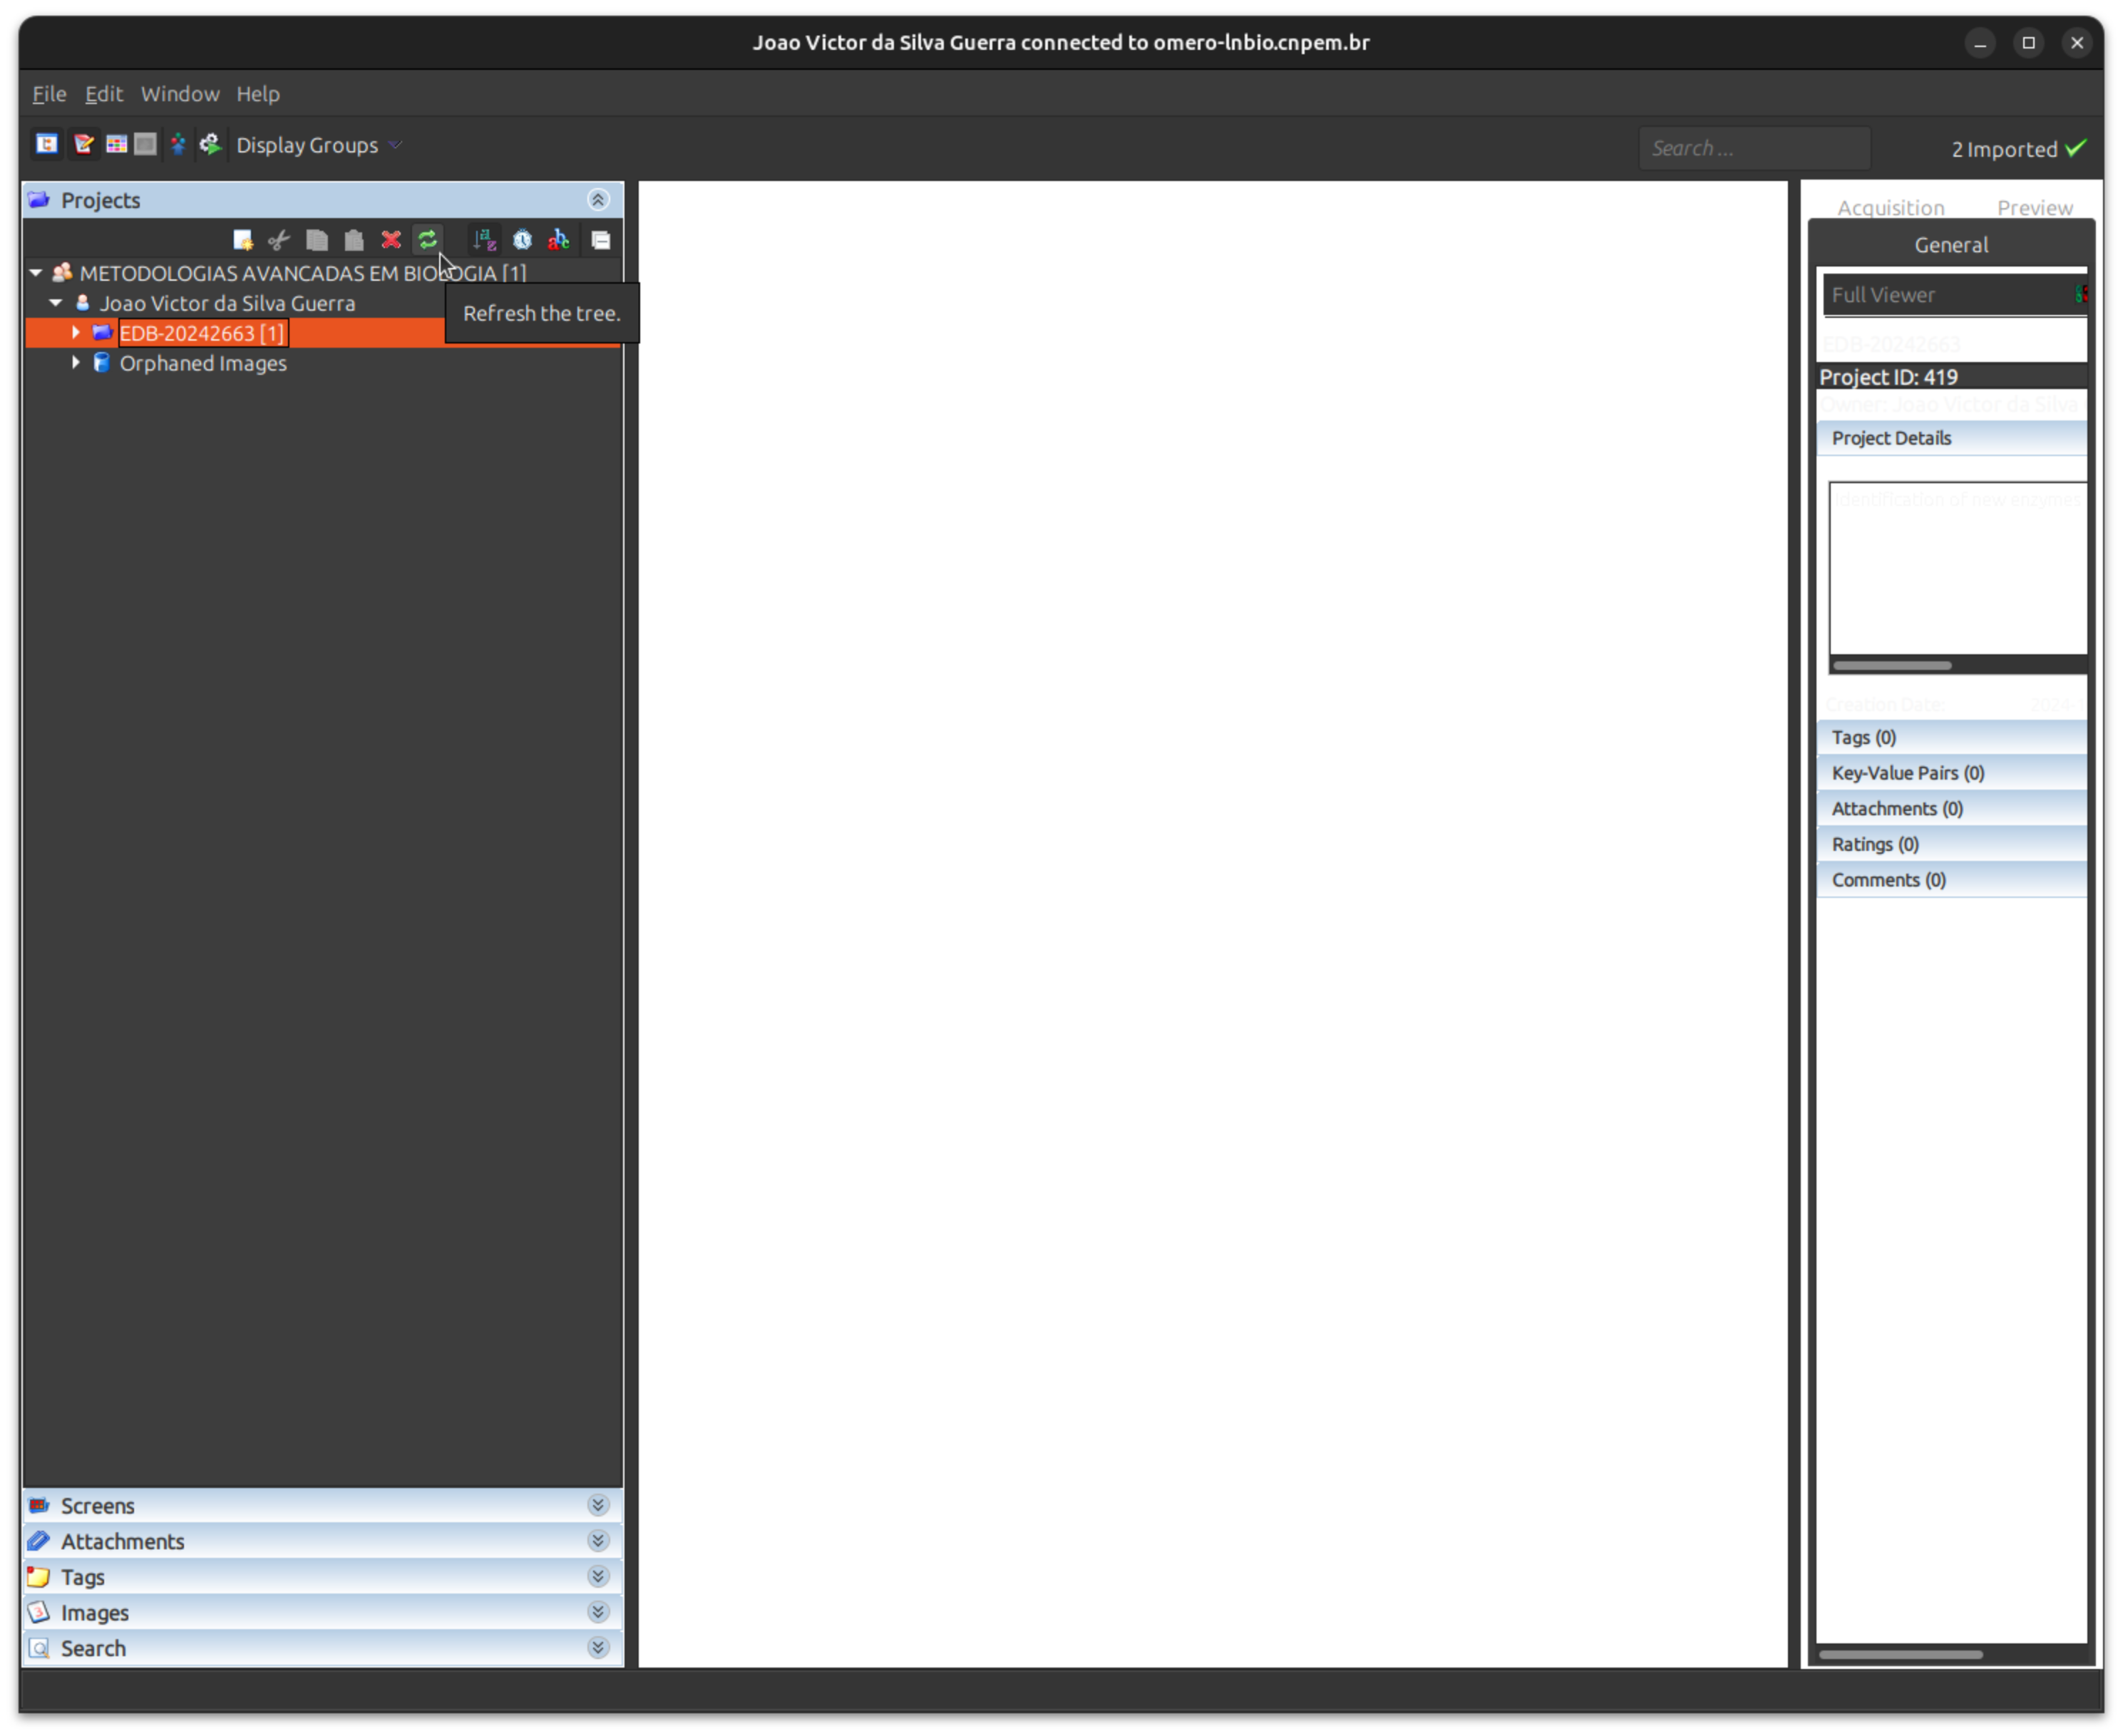
Task: Open the File menu
Action: pyautogui.click(x=48, y=93)
